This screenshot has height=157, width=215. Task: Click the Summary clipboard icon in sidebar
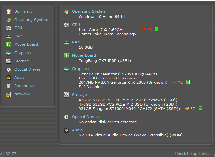coord(9,11)
